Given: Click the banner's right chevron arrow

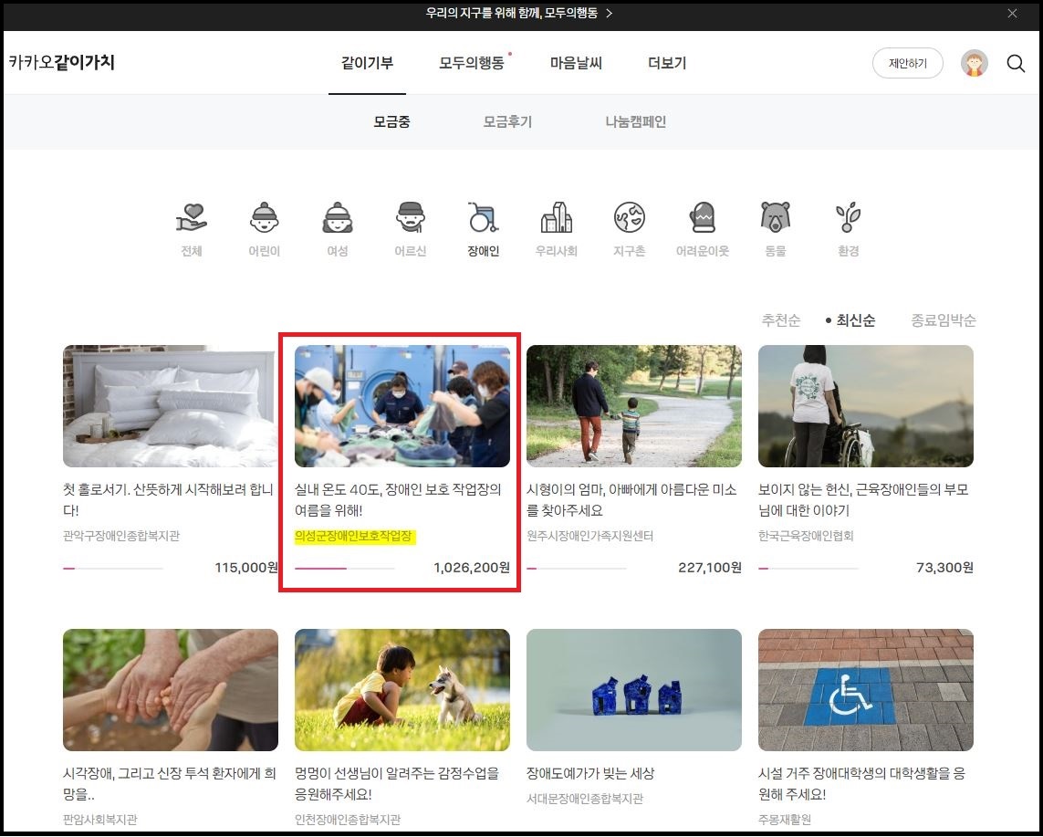Looking at the screenshot, I should click(x=609, y=14).
